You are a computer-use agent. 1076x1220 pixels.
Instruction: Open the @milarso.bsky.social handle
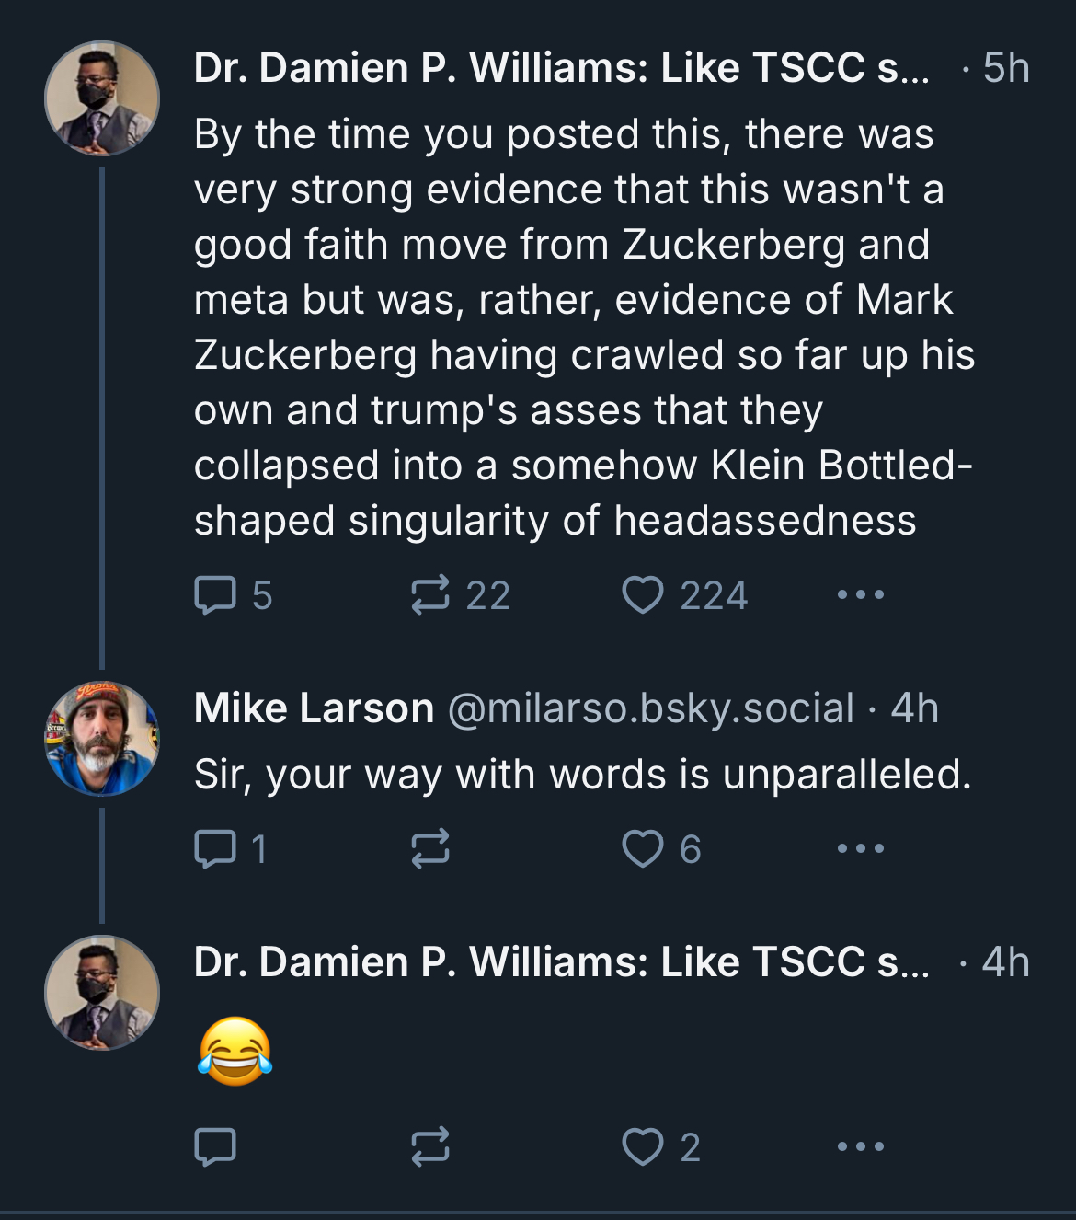tap(651, 708)
